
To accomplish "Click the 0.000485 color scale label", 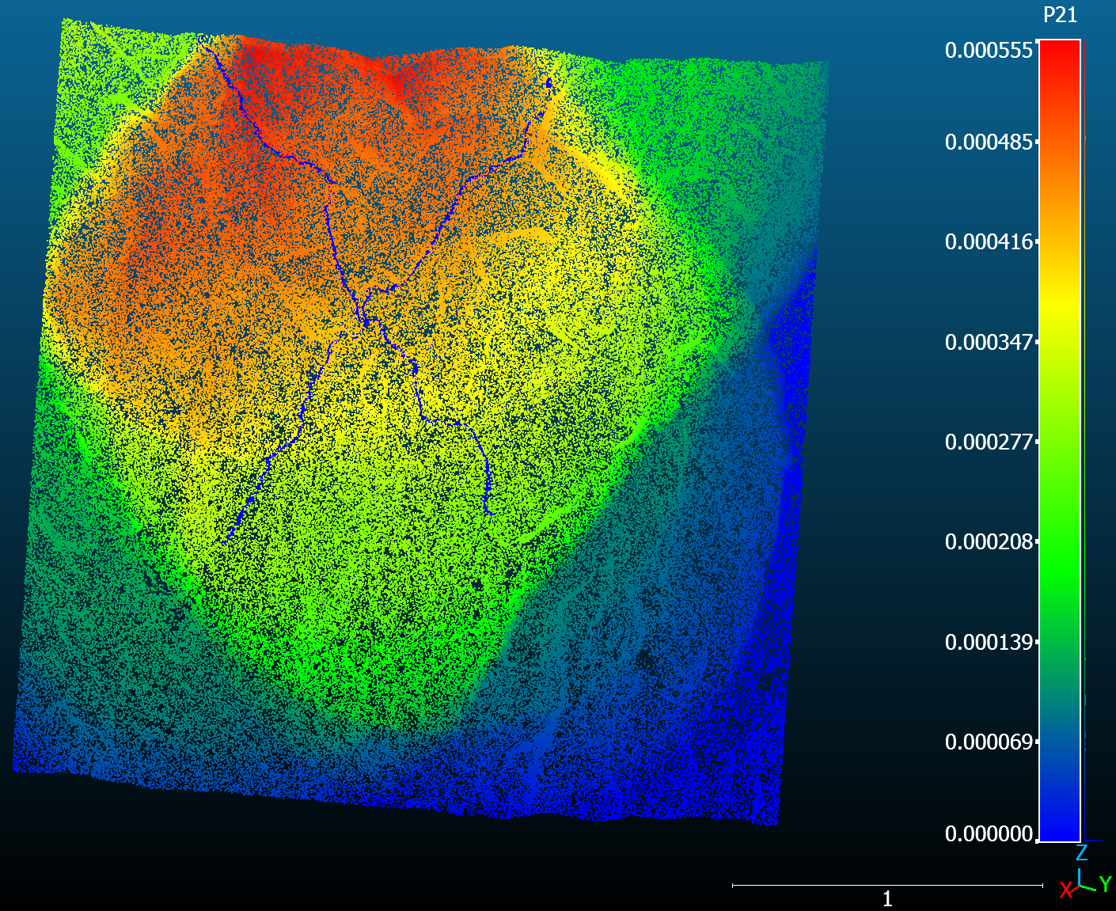I will [x=989, y=142].
